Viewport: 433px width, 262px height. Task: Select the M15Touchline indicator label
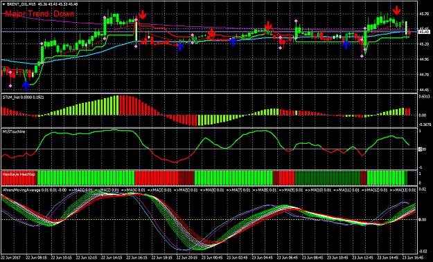(14, 131)
